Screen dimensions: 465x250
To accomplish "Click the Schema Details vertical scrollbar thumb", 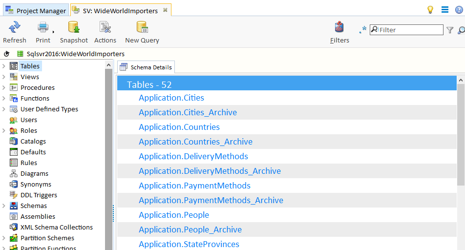I will click(461, 135).
